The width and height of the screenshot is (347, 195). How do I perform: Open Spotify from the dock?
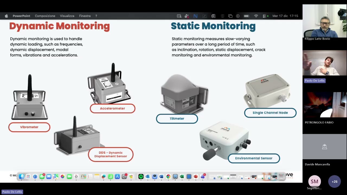click(x=141, y=177)
